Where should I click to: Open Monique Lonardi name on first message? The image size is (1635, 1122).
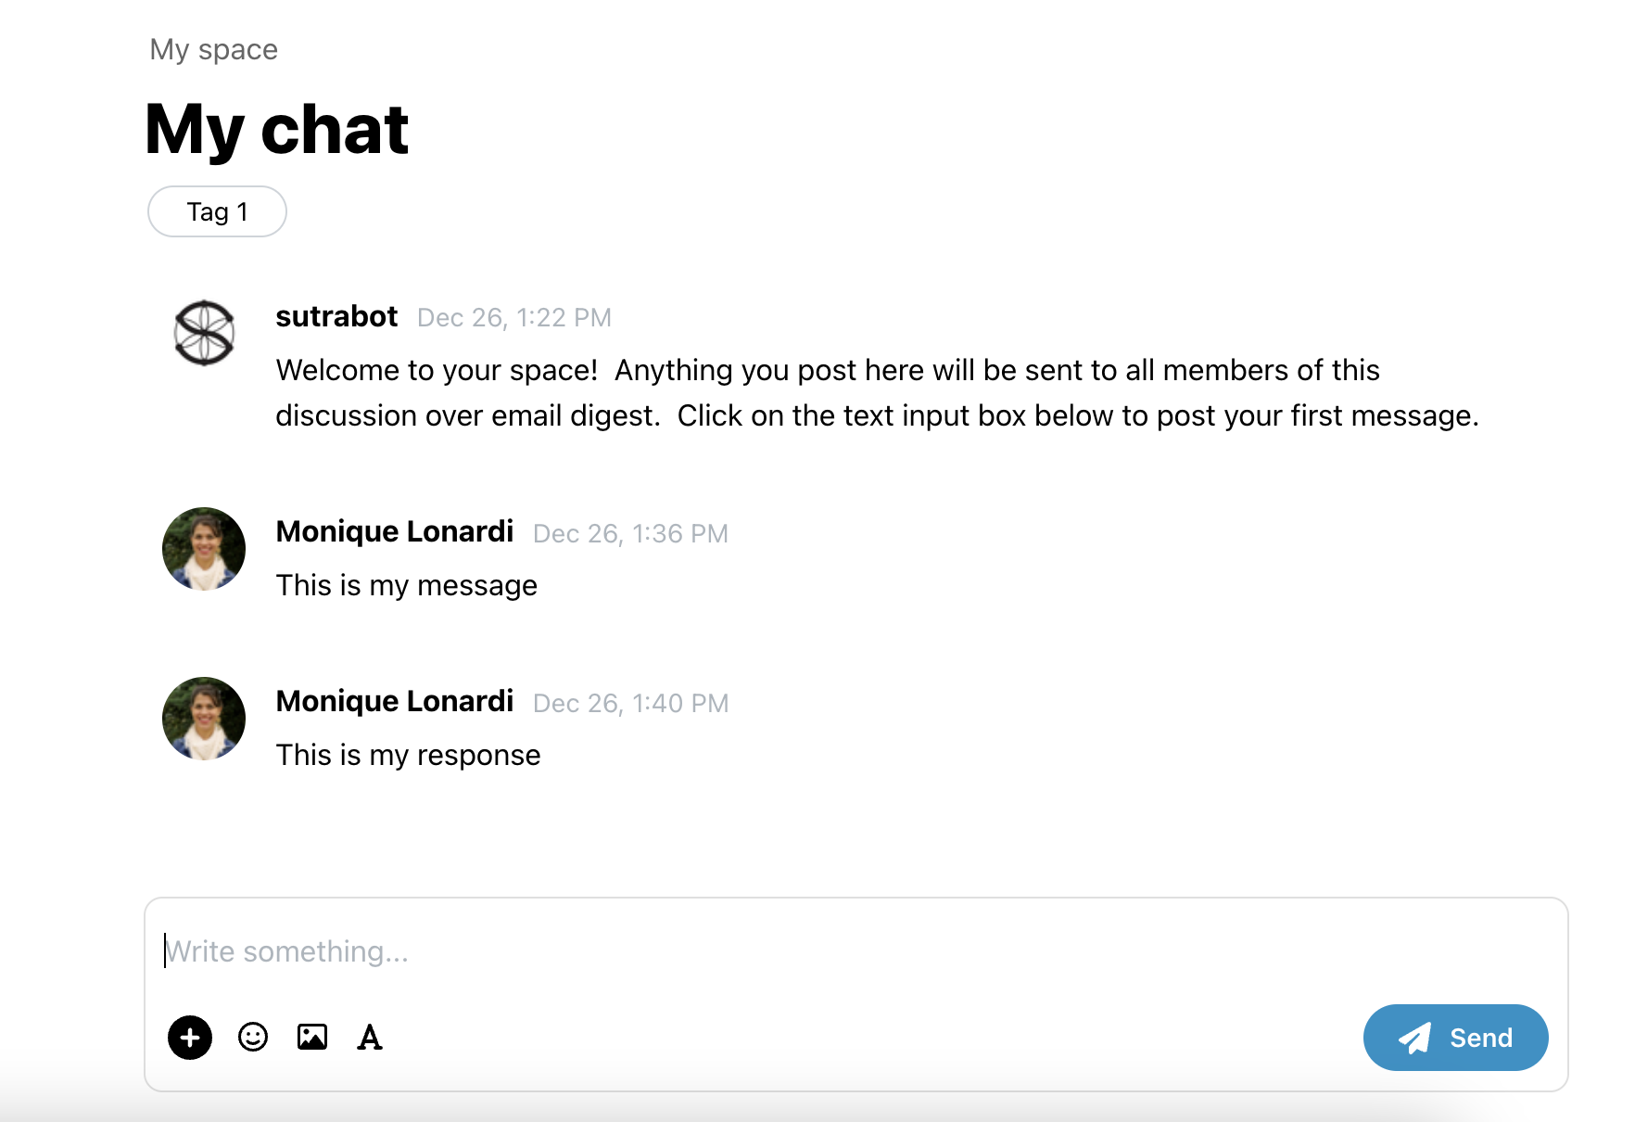click(395, 531)
